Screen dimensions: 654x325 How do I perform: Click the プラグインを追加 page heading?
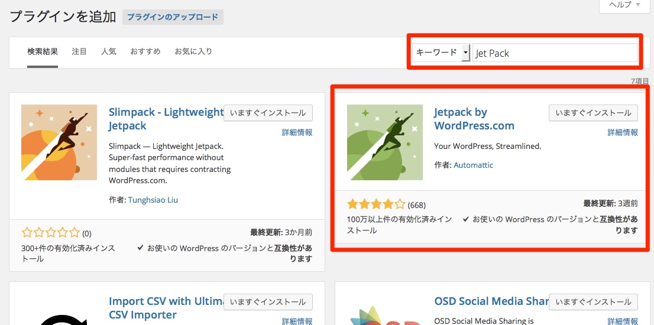pyautogui.click(x=63, y=17)
